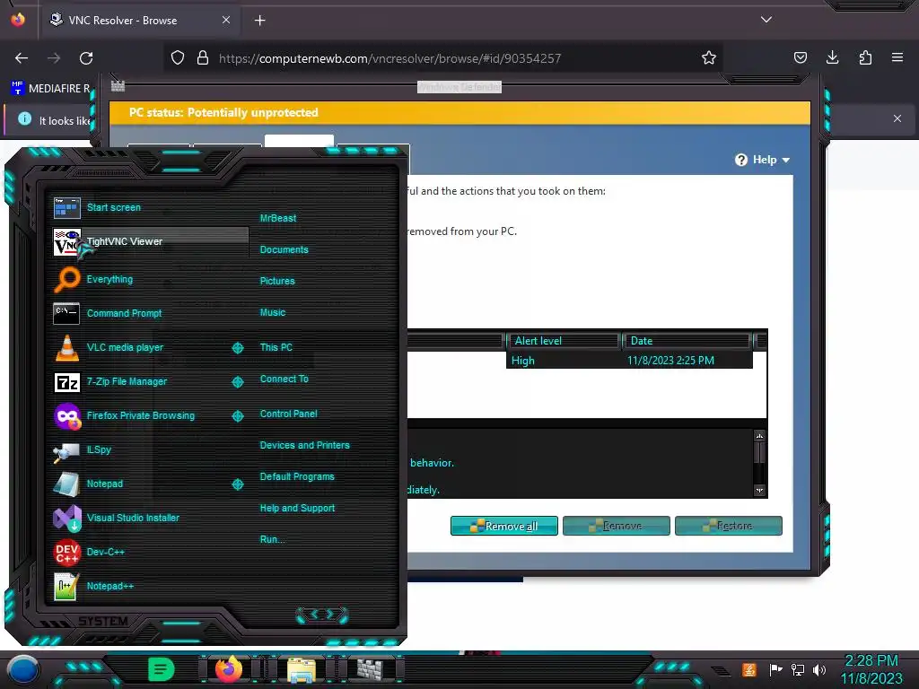Click the Start orb on taskbar
This screenshot has height=689, width=919.
point(23,670)
